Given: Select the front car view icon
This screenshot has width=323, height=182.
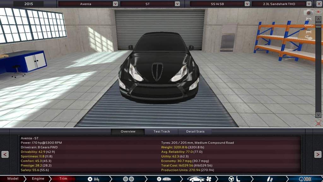Looking at the screenshot, I should click(x=308, y=19).
